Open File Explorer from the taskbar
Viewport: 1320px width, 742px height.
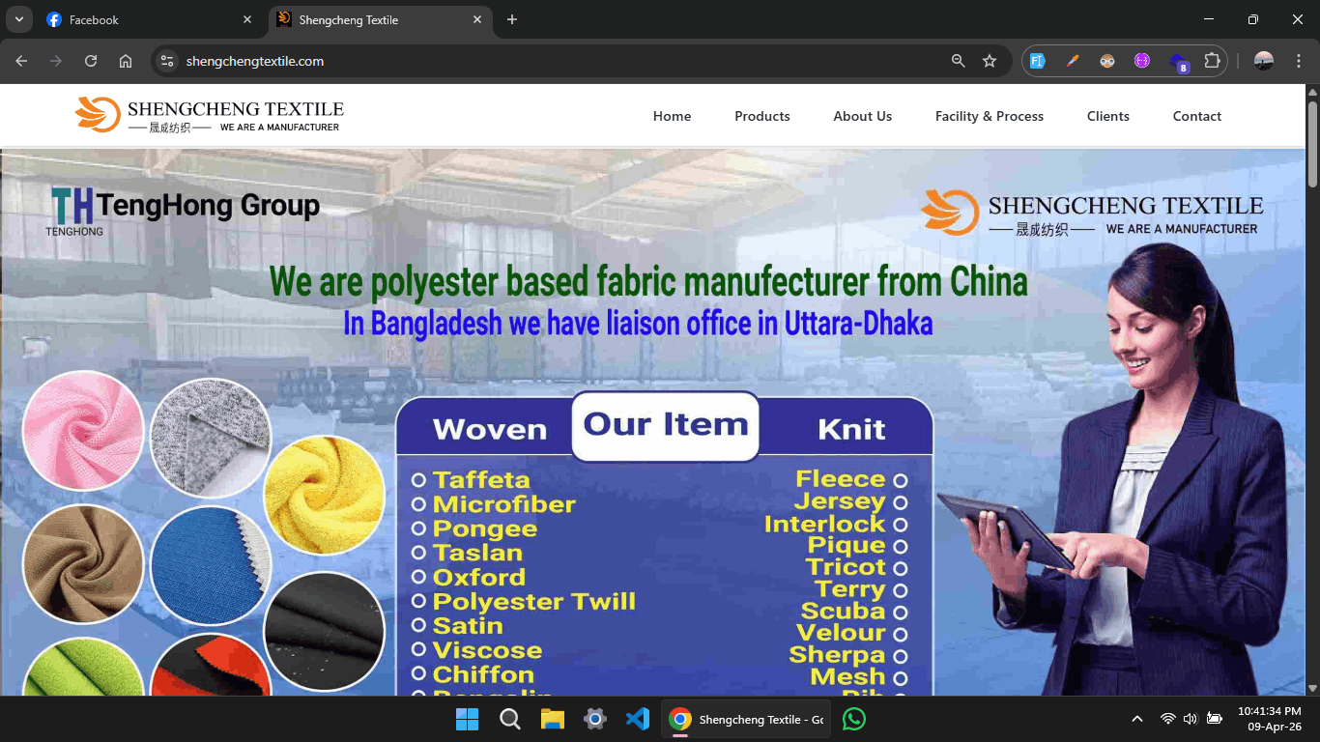click(x=553, y=719)
